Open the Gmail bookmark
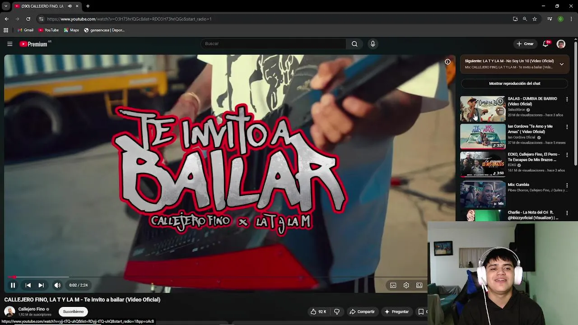578x325 pixels. tap(25, 30)
